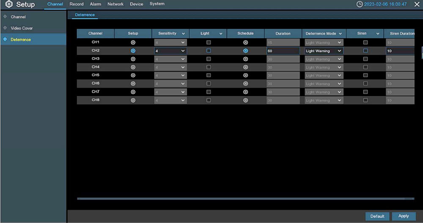Open CH6 setup gear icon
This screenshot has width=423, height=223.
(x=133, y=83)
